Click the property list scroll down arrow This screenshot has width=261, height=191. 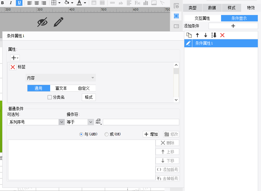point(176,100)
